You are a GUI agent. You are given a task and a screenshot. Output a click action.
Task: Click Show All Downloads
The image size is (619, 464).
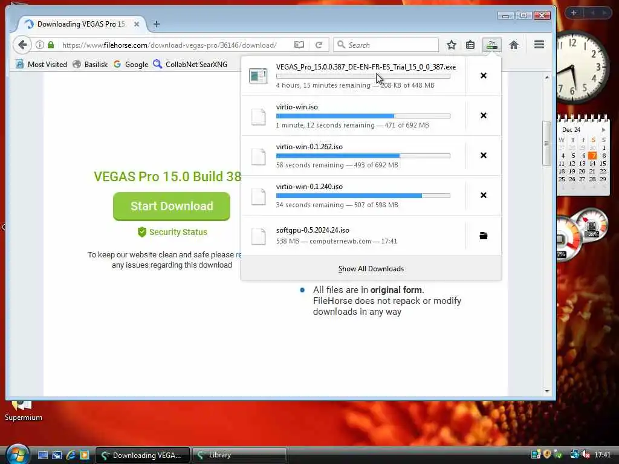coord(371,269)
